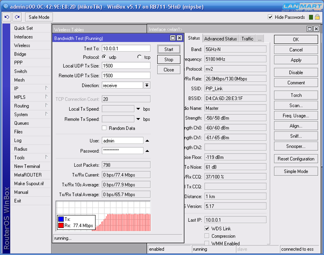The height and width of the screenshot is (255, 324).
Task: Open the Bridge menu item
Action: (30, 54)
